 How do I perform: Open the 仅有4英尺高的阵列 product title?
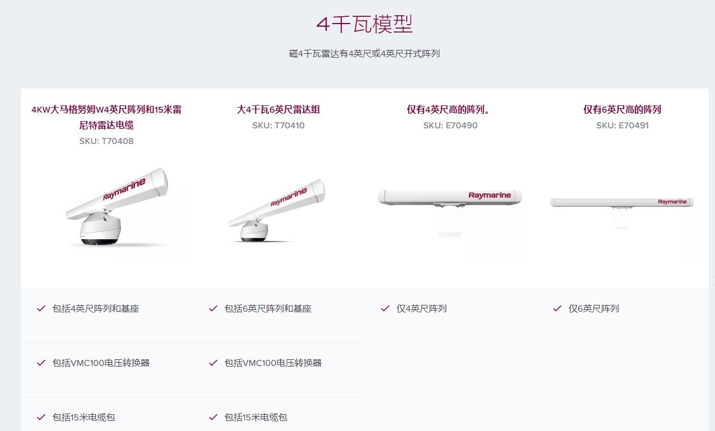pos(449,109)
